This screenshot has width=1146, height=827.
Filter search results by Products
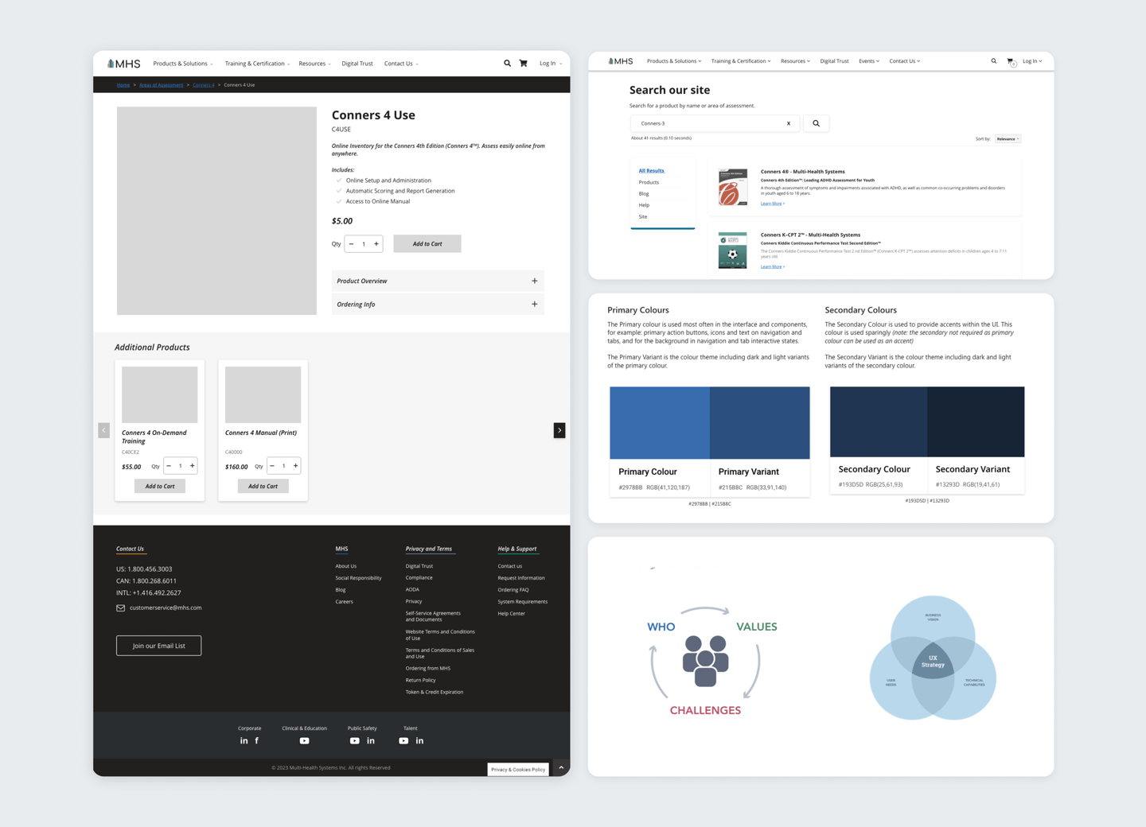pos(649,182)
